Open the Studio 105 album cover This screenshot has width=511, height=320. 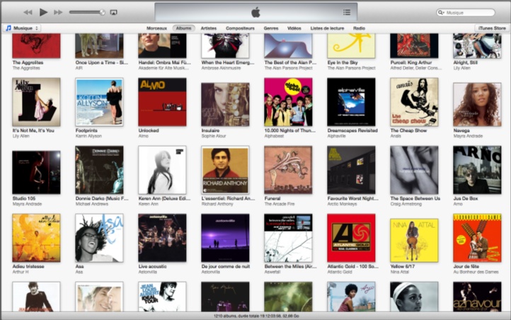[36, 172]
